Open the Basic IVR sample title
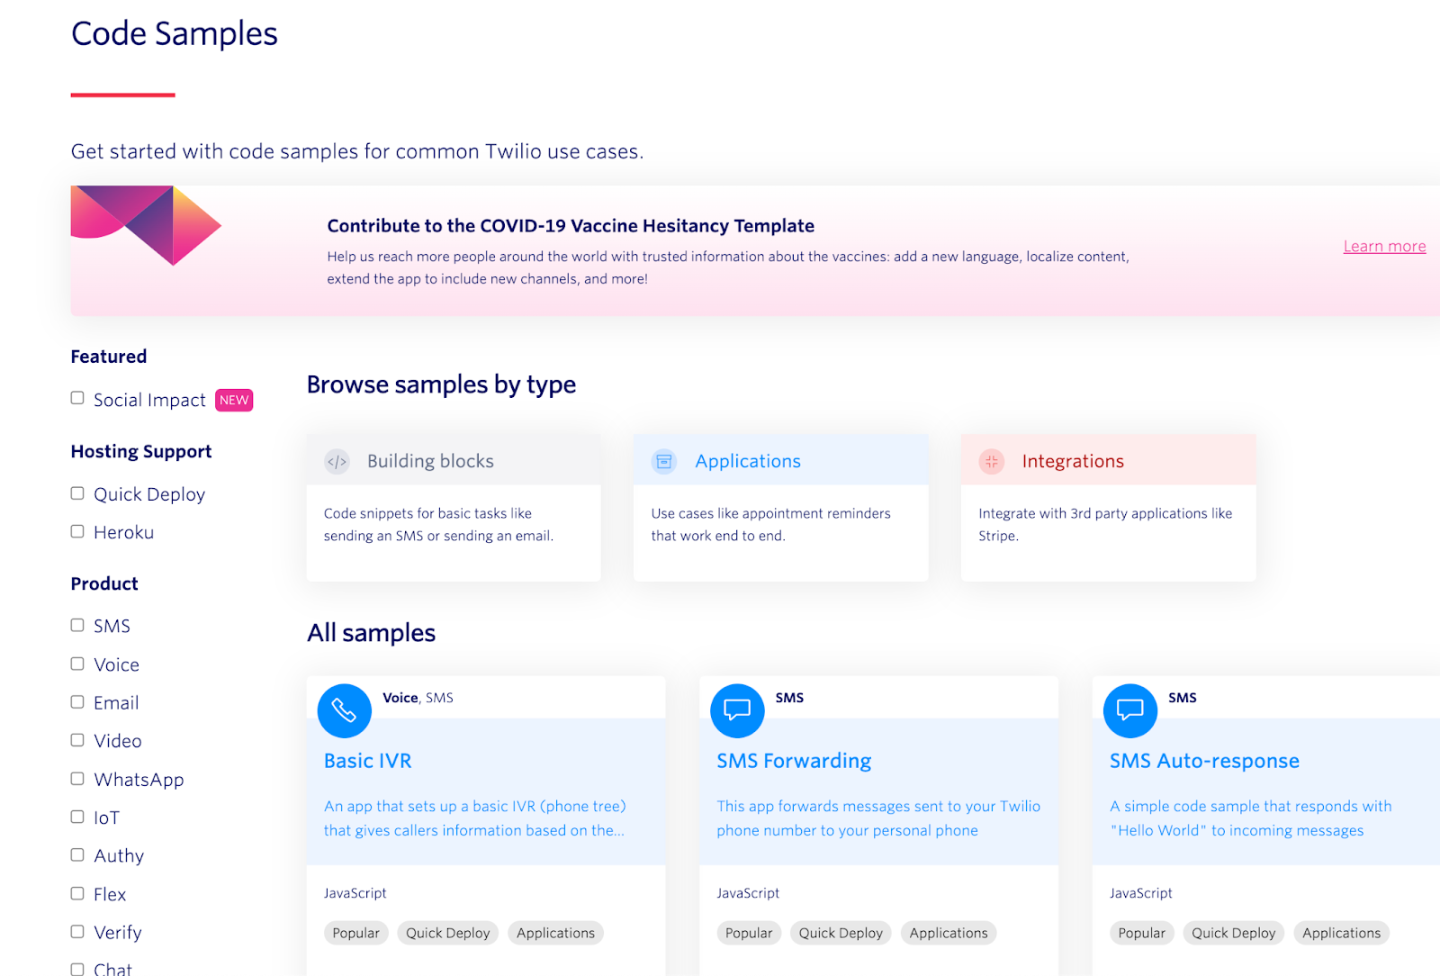 tap(367, 761)
